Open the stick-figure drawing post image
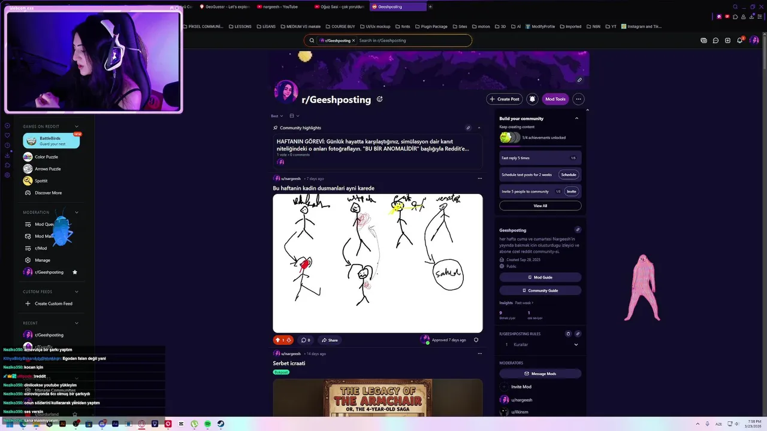This screenshot has height=431, width=767. tap(378, 263)
